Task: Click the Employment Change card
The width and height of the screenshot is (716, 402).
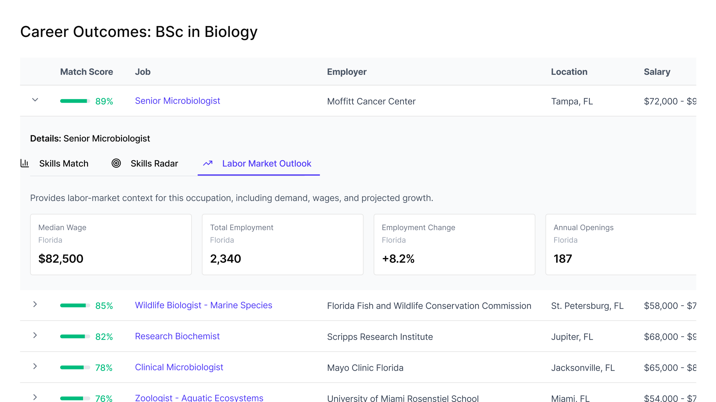Action: click(x=454, y=245)
